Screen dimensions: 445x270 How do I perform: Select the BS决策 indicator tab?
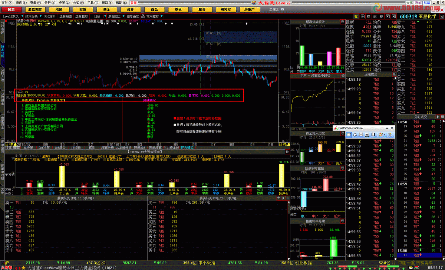pyautogui.click(x=28, y=147)
